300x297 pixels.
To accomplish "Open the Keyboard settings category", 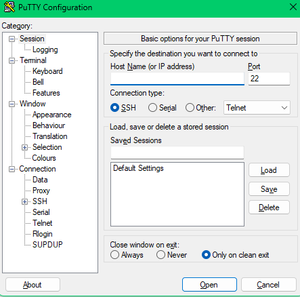I will pyautogui.click(x=47, y=71).
